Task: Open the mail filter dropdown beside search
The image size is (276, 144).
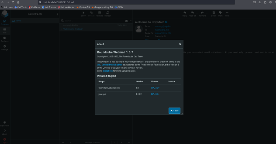Action: [130, 21]
